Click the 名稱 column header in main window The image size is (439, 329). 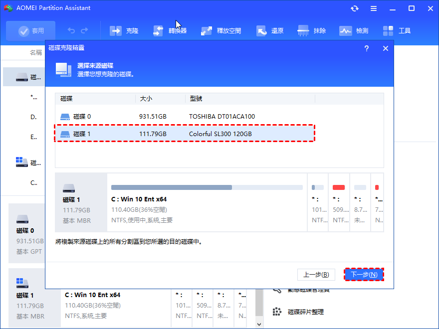35,52
